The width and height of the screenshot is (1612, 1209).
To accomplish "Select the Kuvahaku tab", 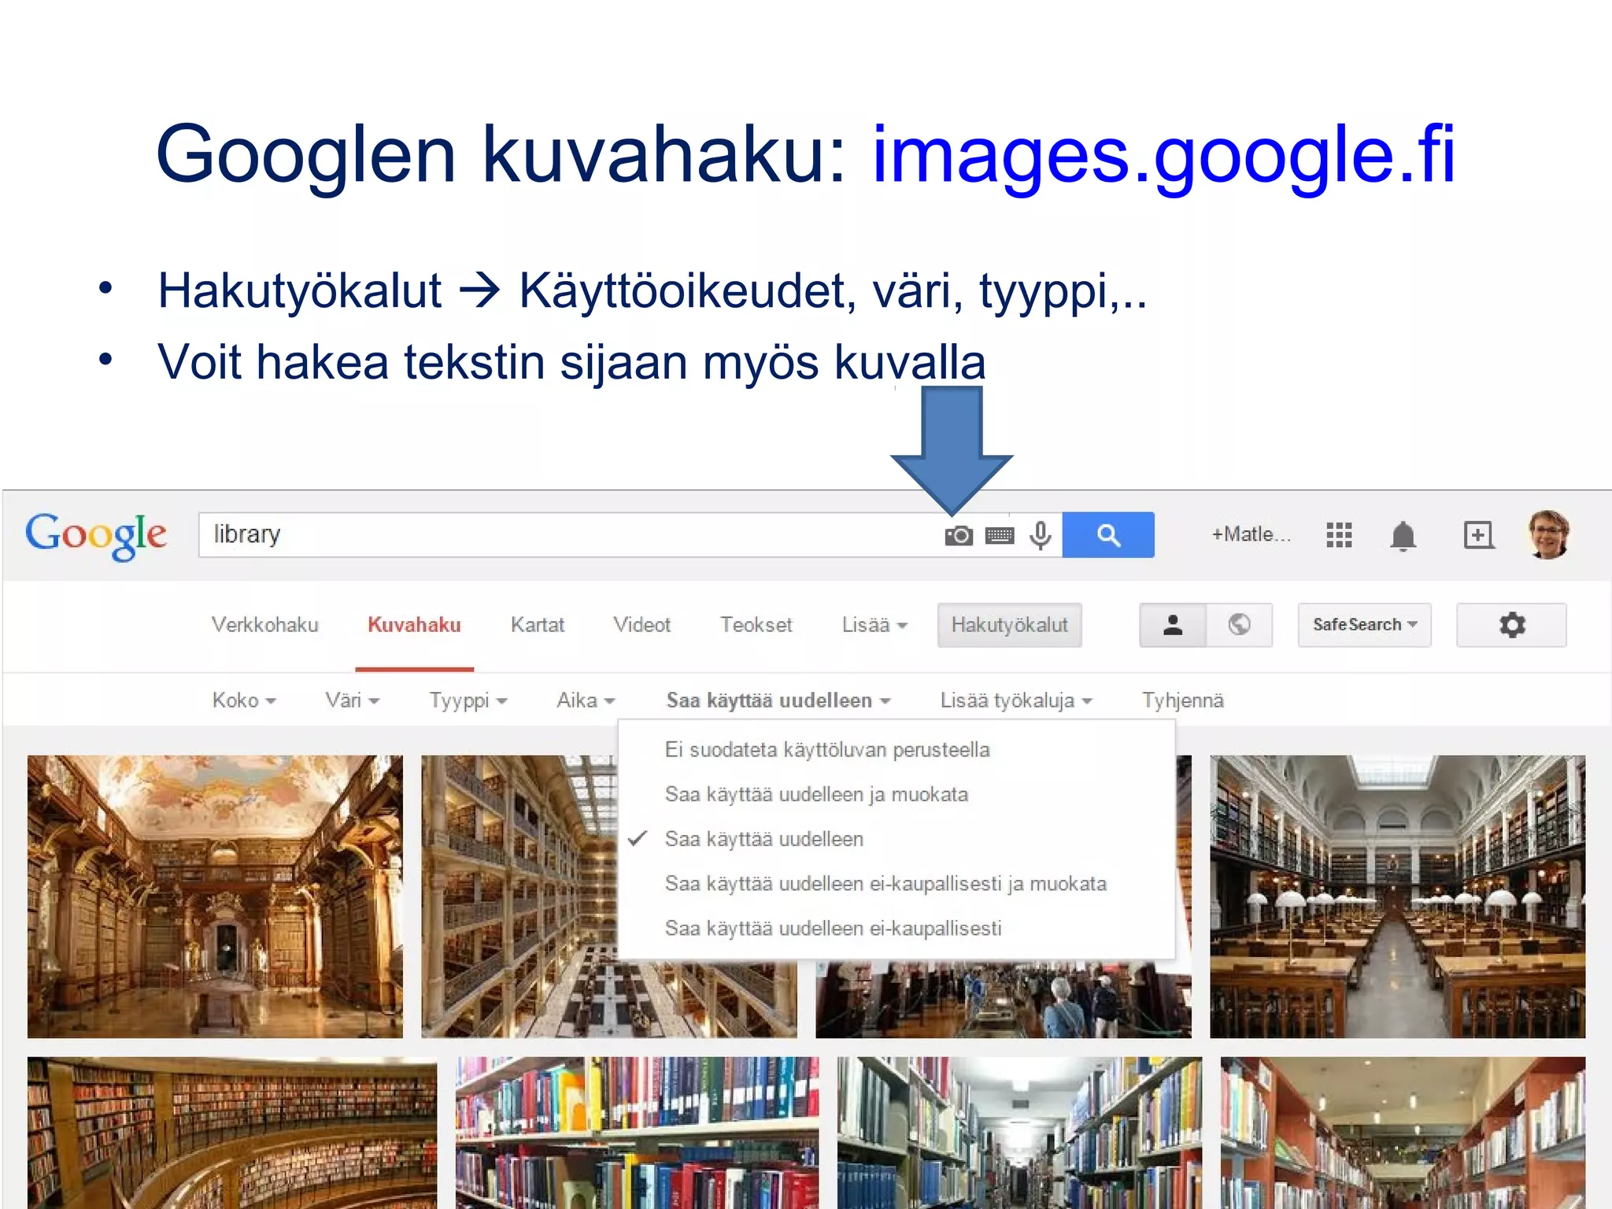I will point(414,625).
